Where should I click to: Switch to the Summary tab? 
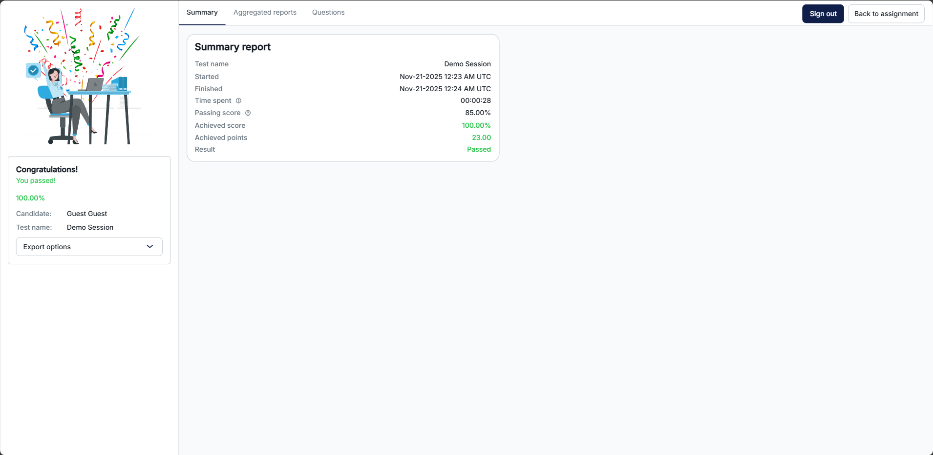[x=202, y=13]
